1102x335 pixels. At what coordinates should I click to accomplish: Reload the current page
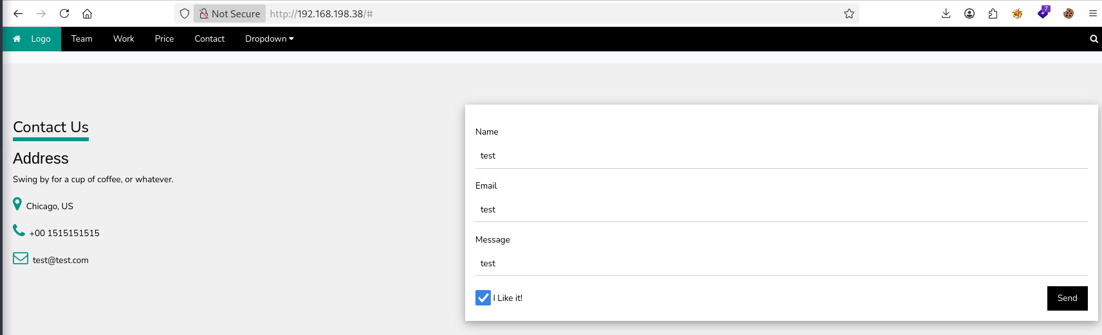(64, 13)
